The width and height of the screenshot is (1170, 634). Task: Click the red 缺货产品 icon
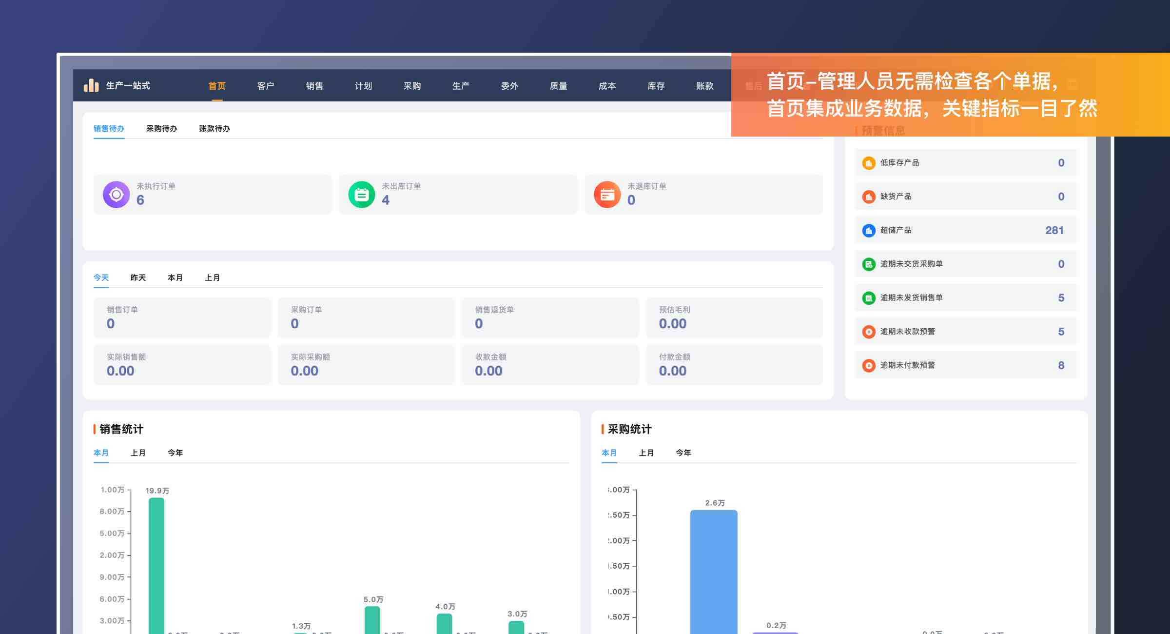pos(868,197)
